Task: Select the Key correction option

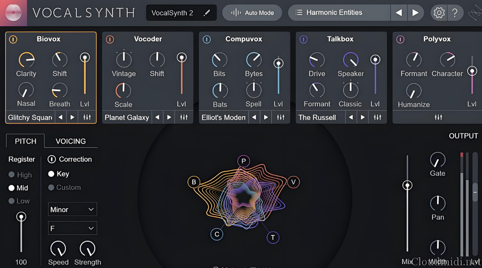Action: coord(59,174)
